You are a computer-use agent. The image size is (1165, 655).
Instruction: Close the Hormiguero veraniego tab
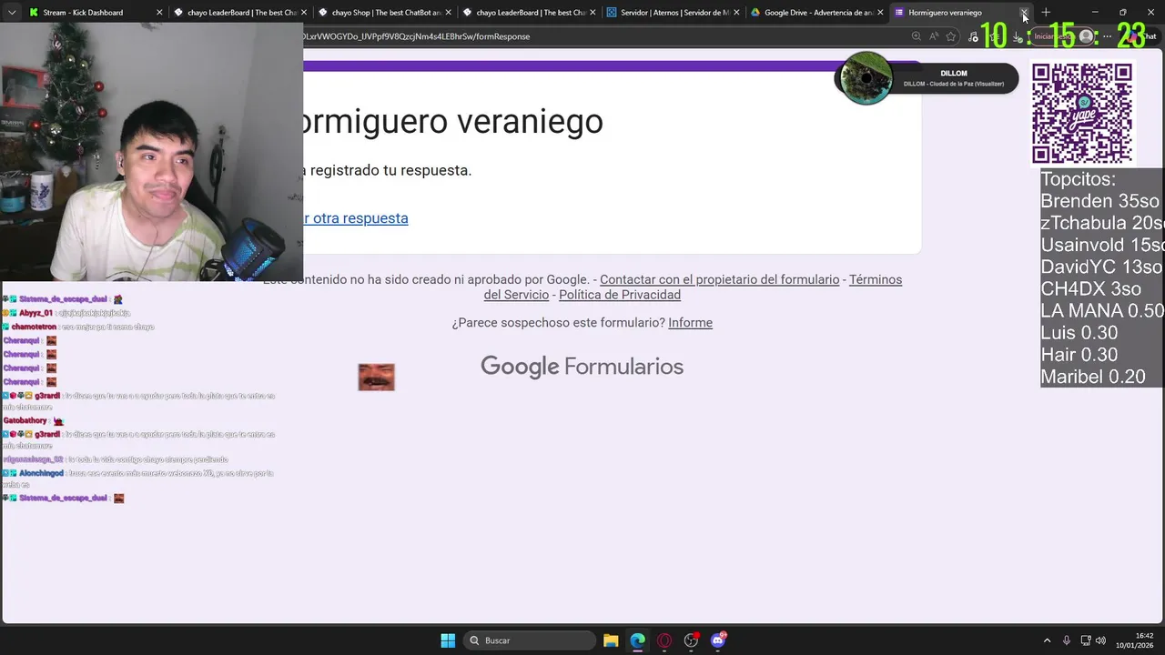(x=1024, y=13)
